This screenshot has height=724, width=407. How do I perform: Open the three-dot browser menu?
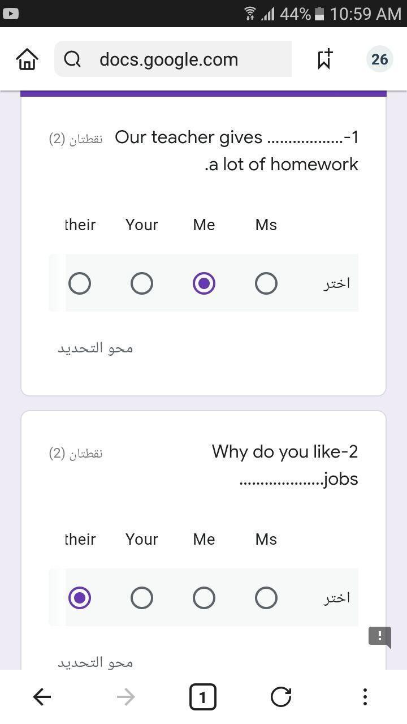pyautogui.click(x=365, y=697)
